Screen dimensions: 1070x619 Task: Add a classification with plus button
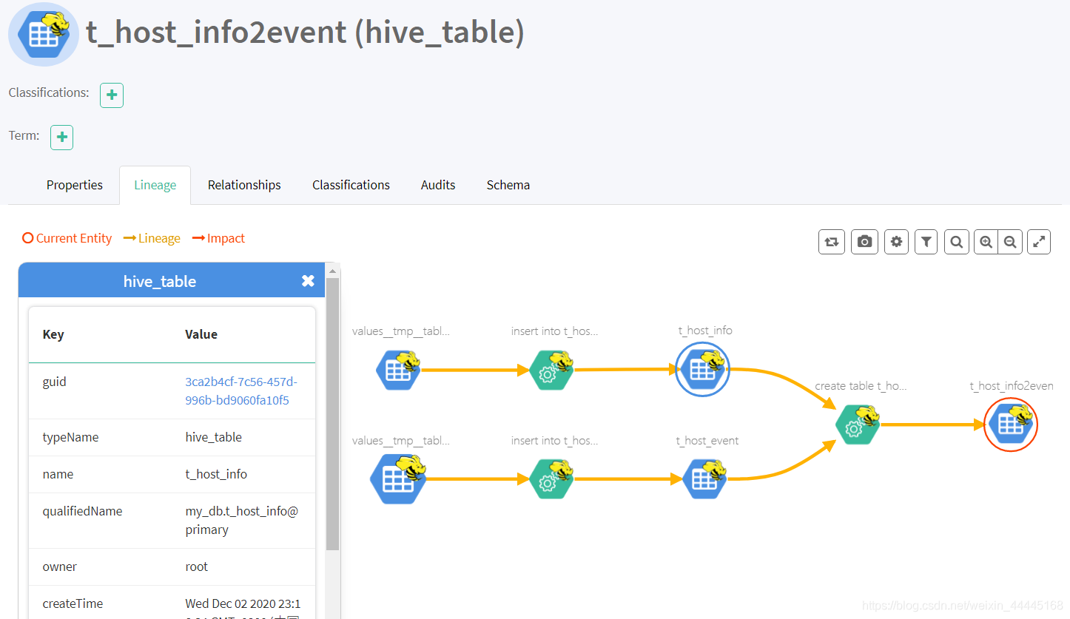click(112, 95)
